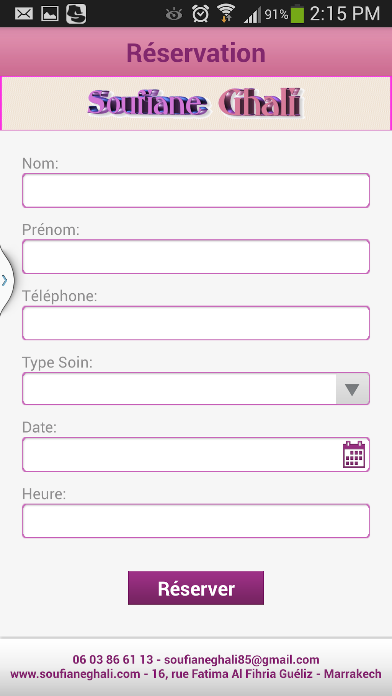Visit the www.soufianeghali.com website link
Image resolution: width=392 pixels, height=696 pixels.
click(75, 674)
